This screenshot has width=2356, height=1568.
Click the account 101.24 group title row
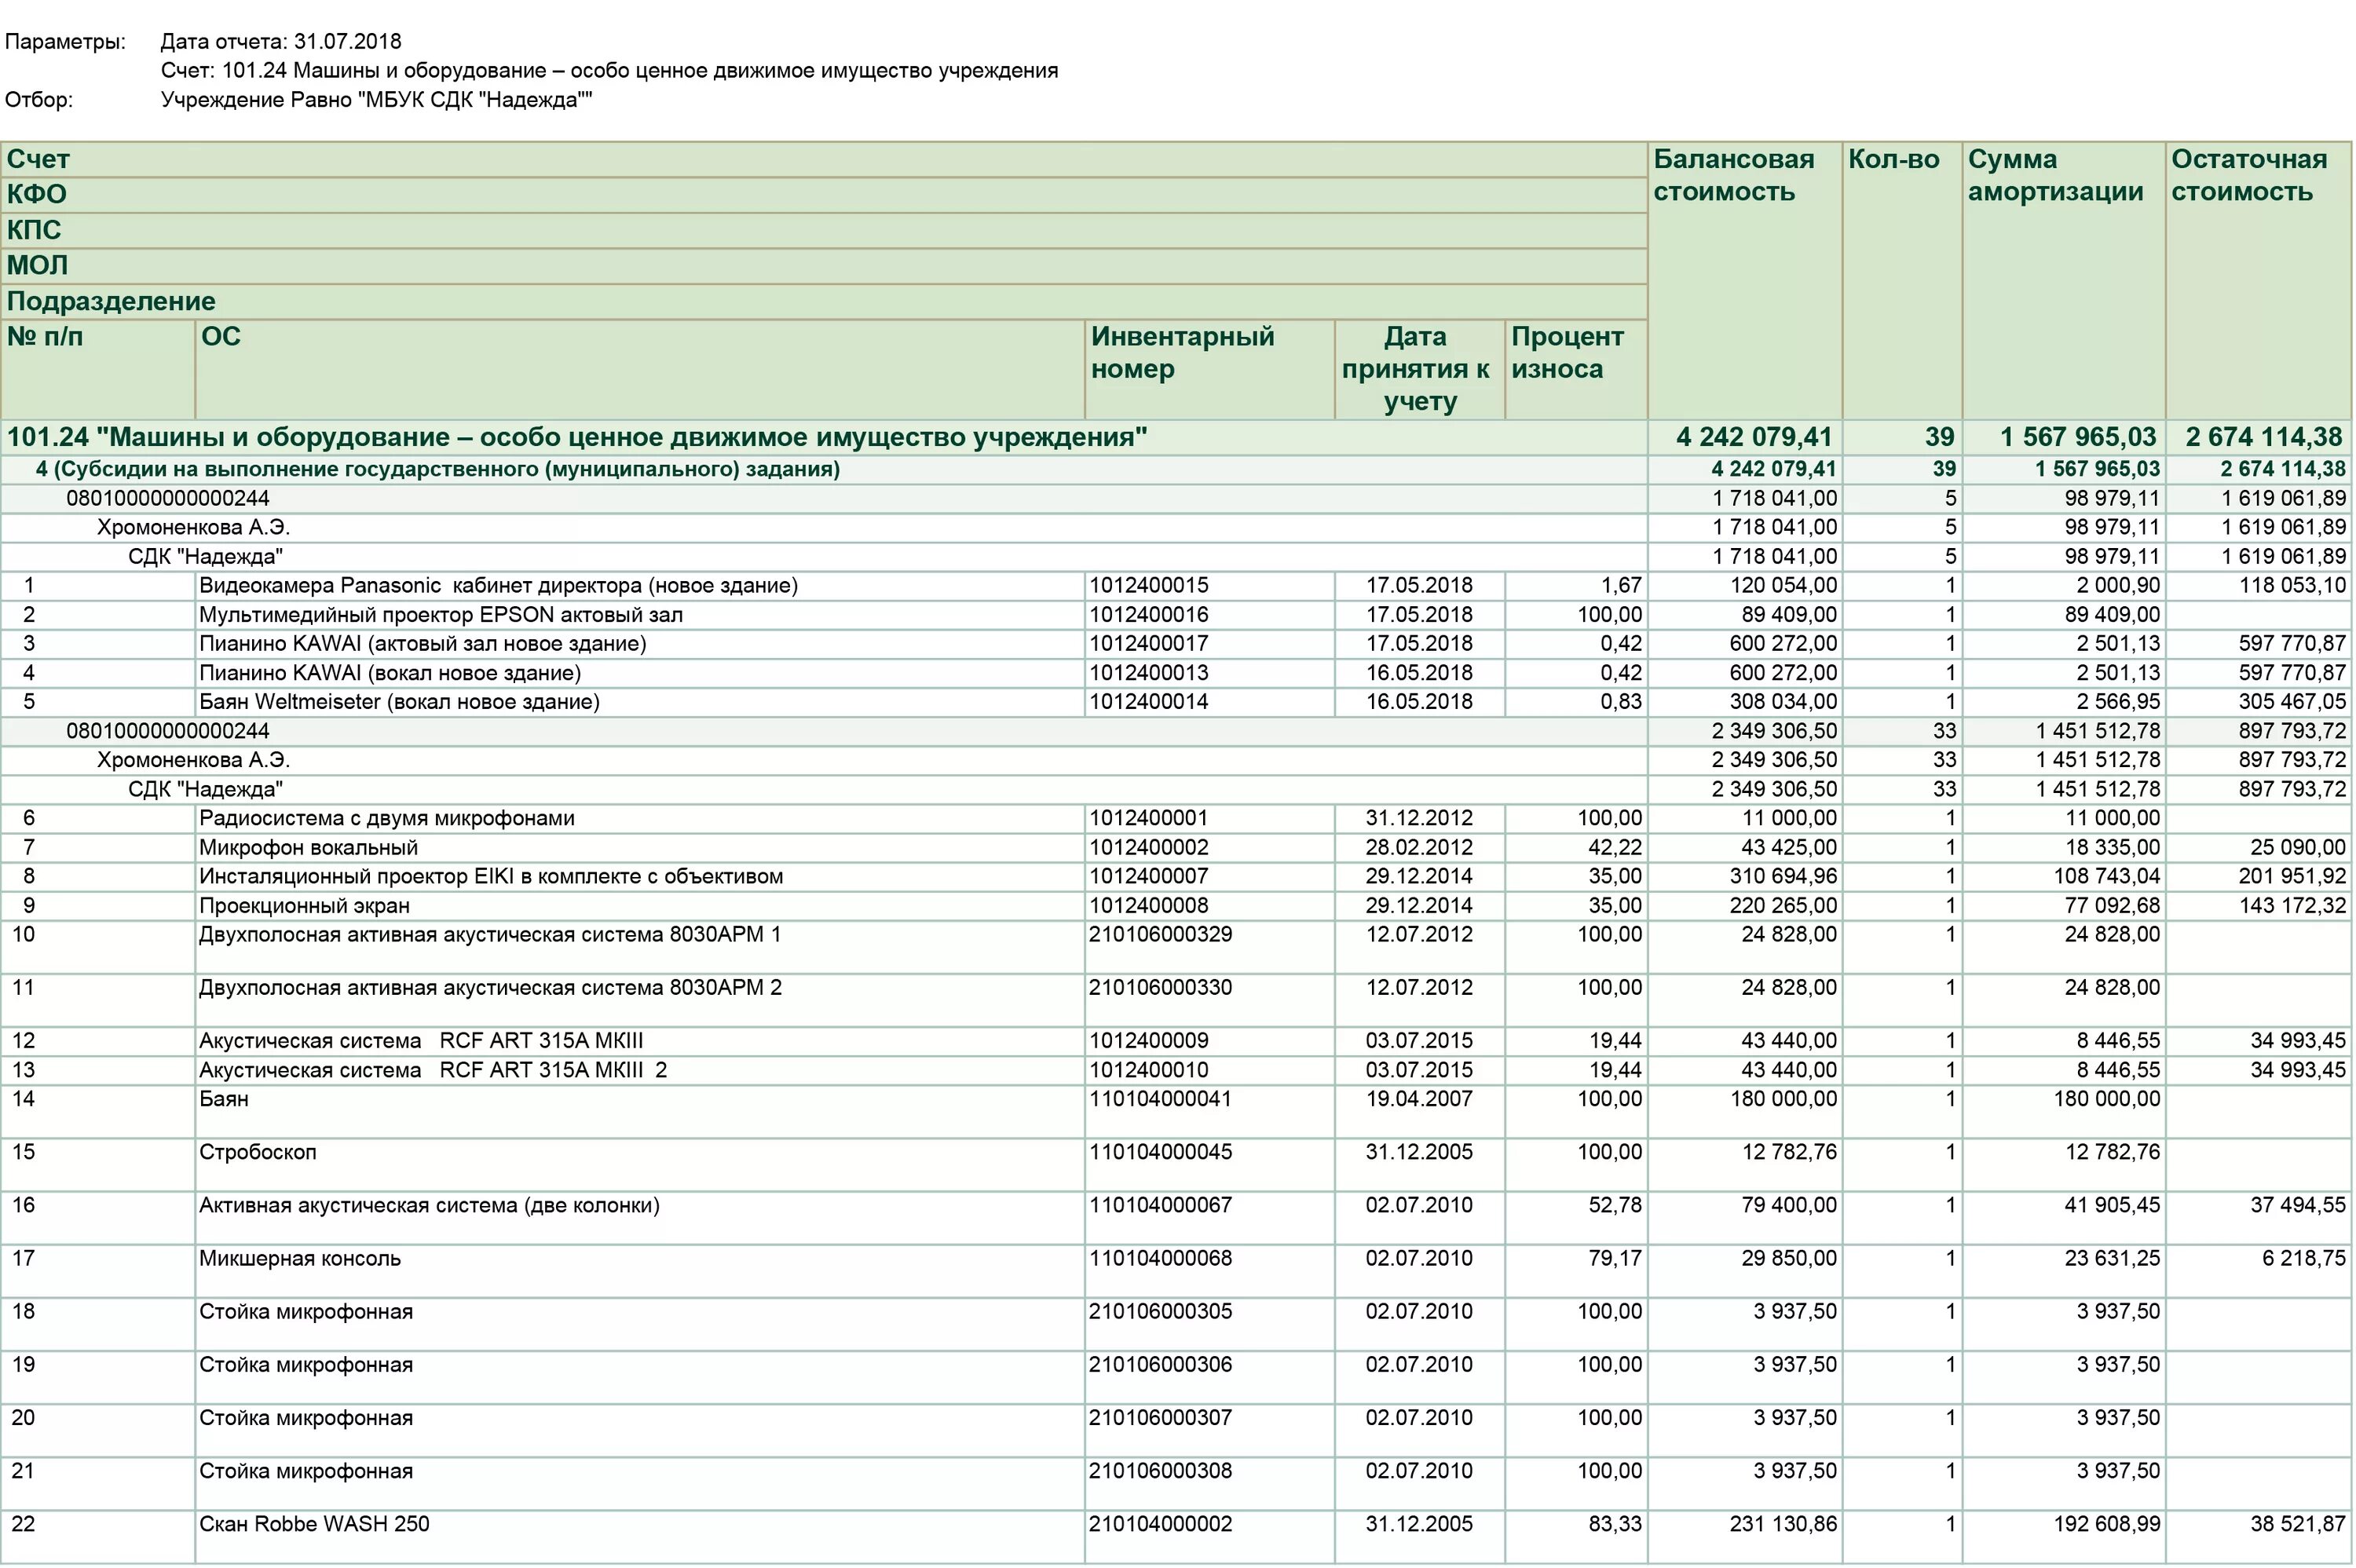click(x=824, y=437)
